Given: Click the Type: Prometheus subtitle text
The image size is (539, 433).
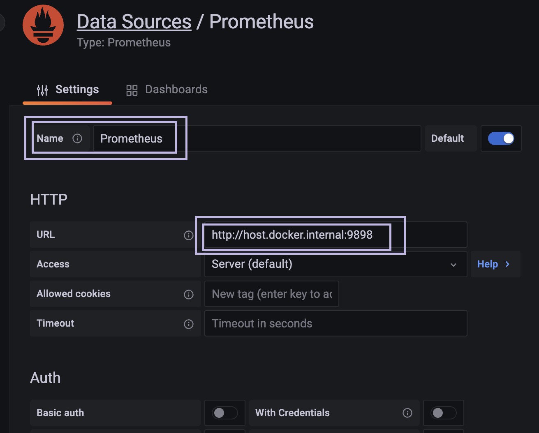Looking at the screenshot, I should [x=124, y=43].
